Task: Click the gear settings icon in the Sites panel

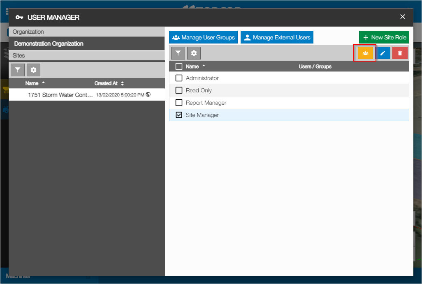Action: click(33, 70)
